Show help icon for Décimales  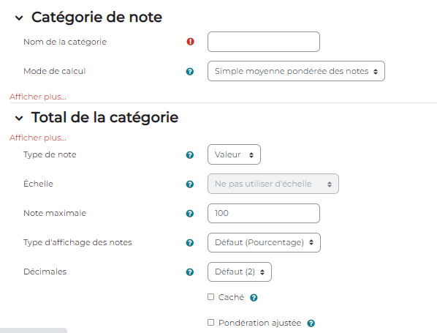point(190,272)
